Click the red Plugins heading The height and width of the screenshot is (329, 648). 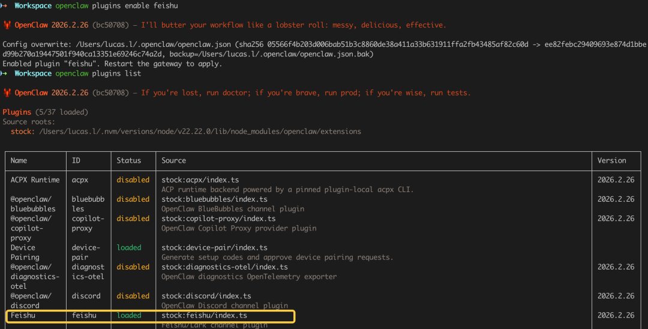pyautogui.click(x=17, y=112)
